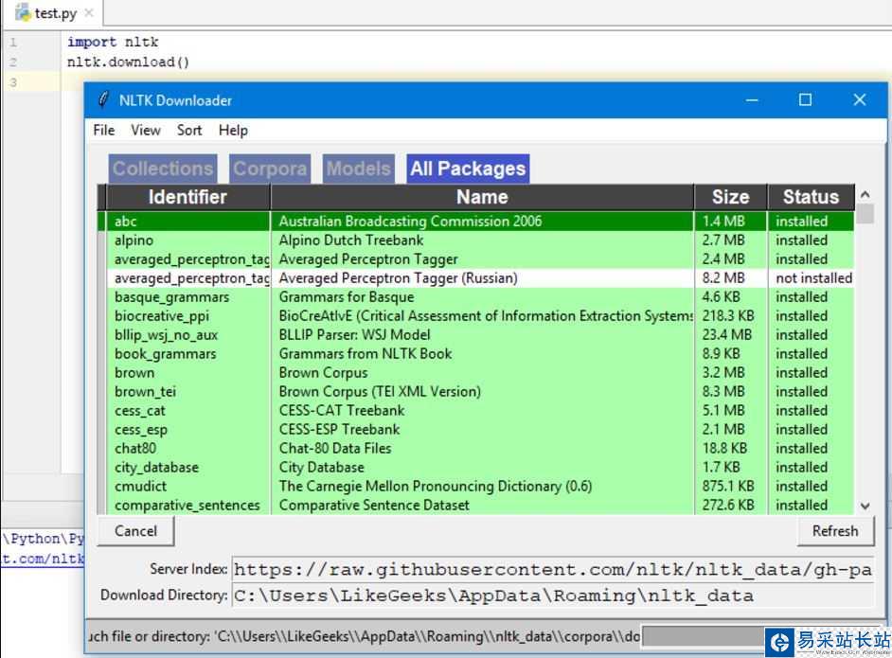
Task: Click the status bar error message
Action: pyautogui.click(x=364, y=636)
